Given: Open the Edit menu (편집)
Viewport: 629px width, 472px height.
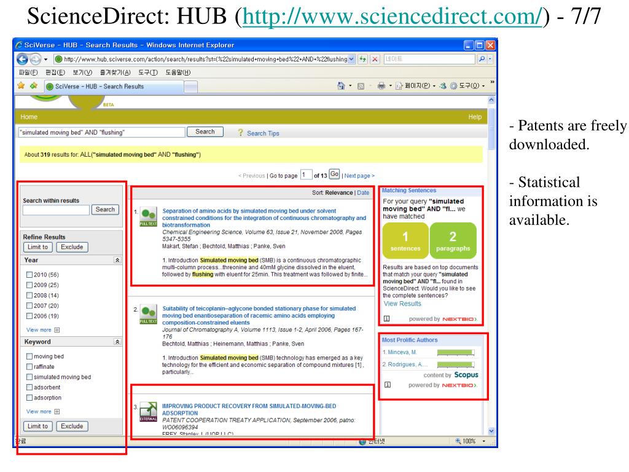Looking at the screenshot, I should pyautogui.click(x=55, y=73).
